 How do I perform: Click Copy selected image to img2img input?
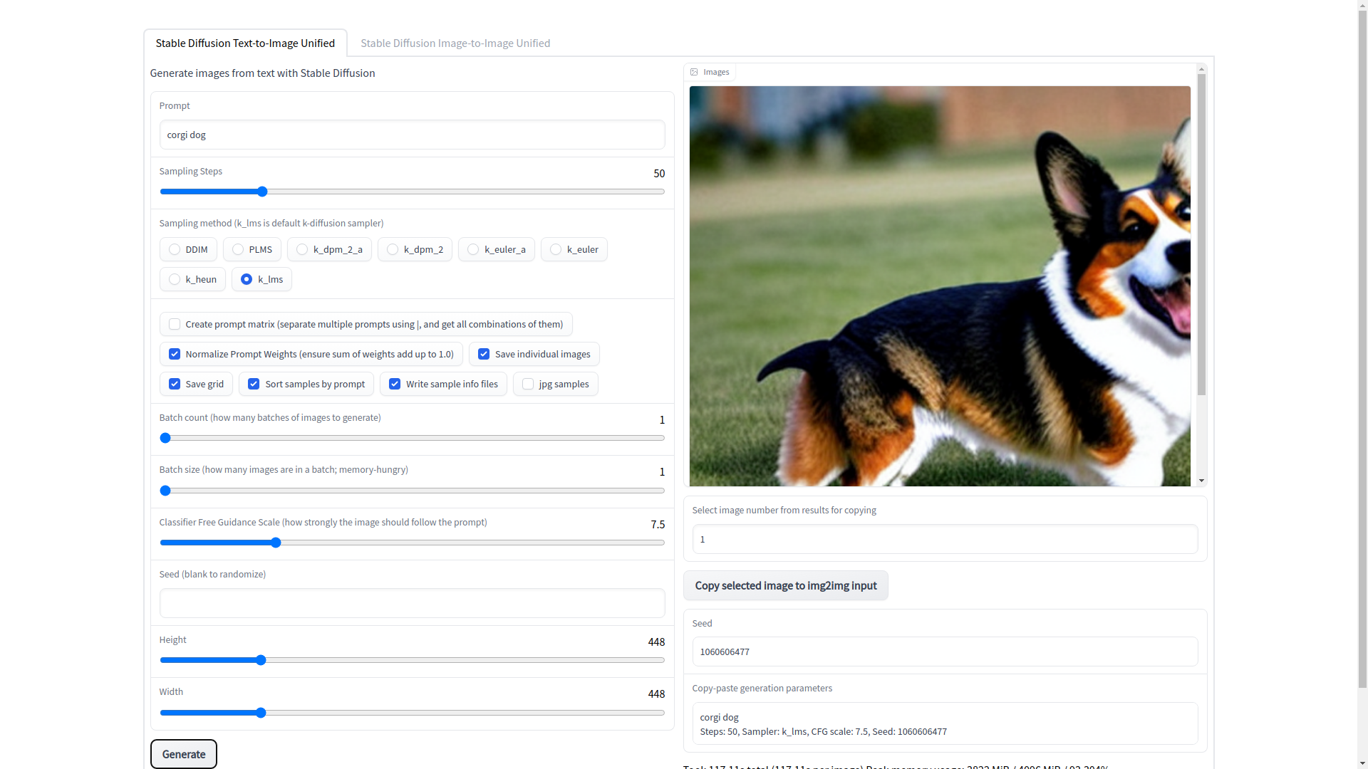[785, 585]
